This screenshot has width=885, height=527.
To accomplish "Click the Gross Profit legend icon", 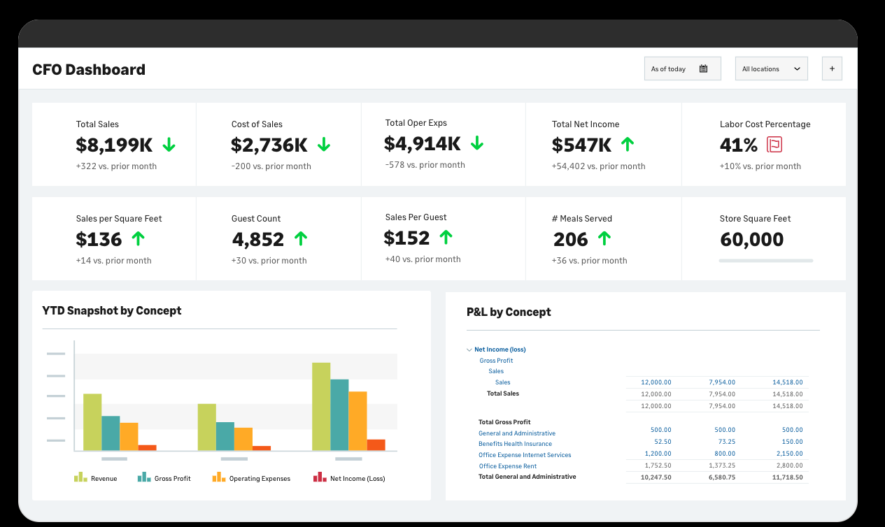I will [x=144, y=477].
